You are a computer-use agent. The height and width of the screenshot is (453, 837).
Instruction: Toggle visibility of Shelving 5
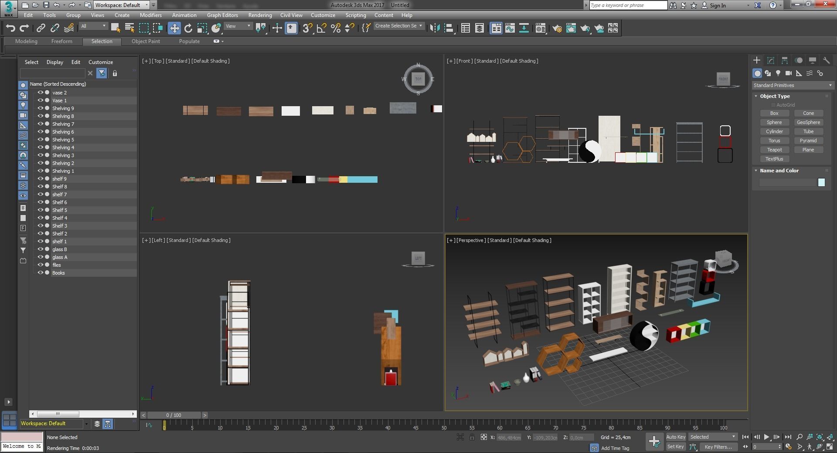[40, 140]
